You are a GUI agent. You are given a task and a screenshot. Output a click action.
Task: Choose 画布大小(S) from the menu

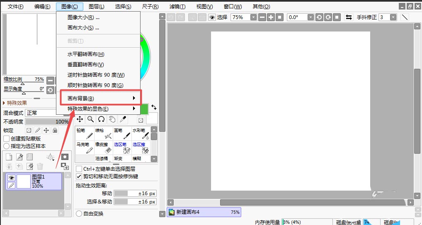pos(98,28)
